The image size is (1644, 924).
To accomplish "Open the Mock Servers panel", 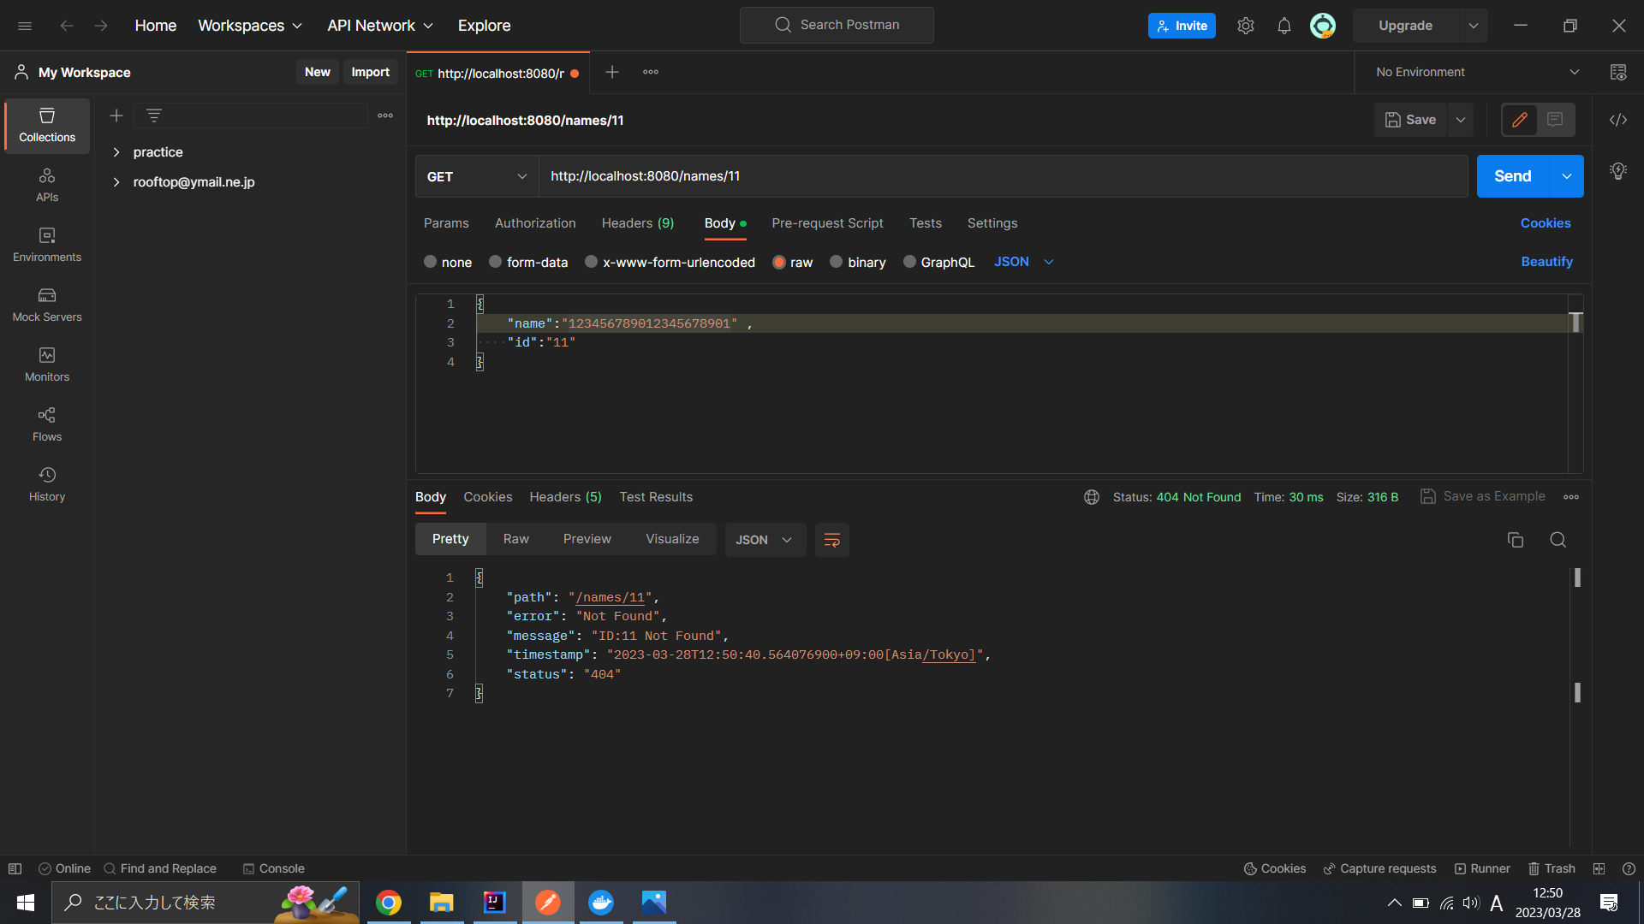I will coord(47,305).
